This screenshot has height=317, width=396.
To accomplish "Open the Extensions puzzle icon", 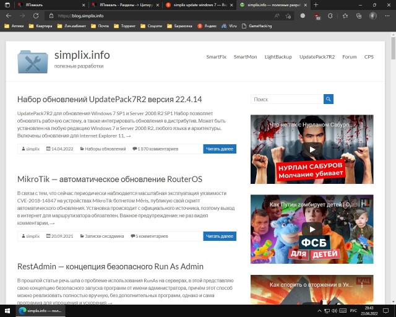I will [x=330, y=16].
